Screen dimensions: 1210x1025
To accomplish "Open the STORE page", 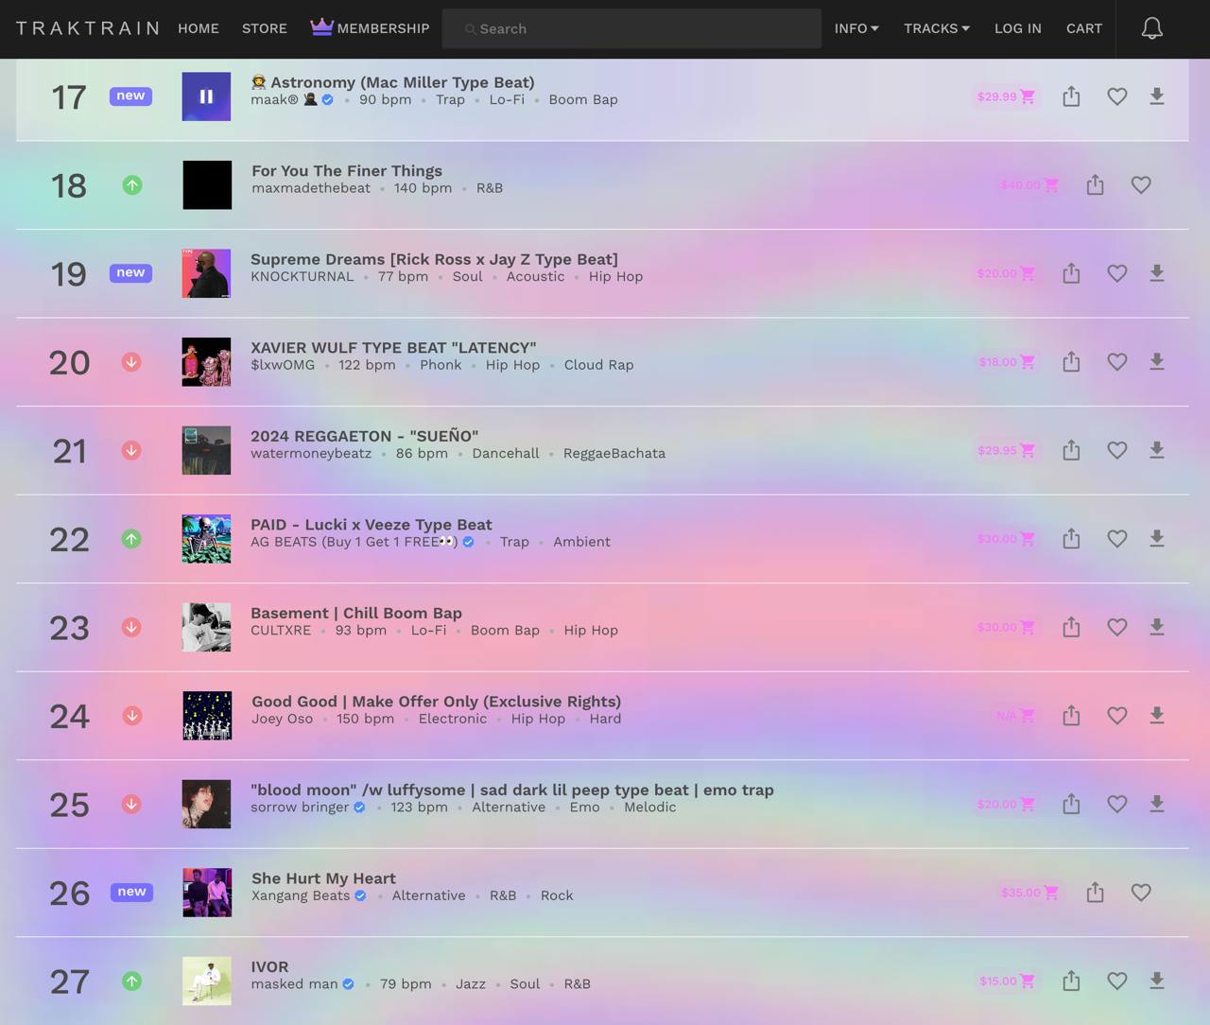I will coord(265,28).
